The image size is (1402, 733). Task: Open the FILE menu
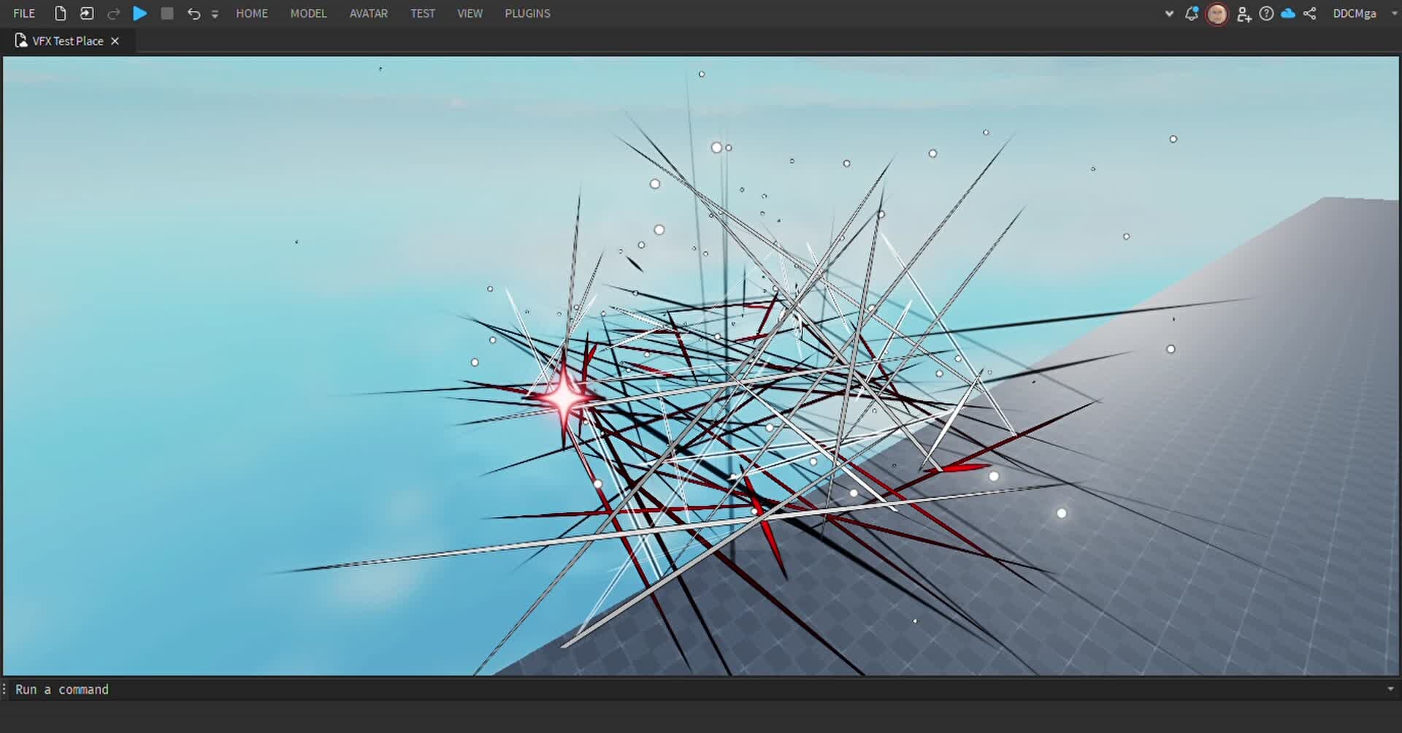(23, 13)
